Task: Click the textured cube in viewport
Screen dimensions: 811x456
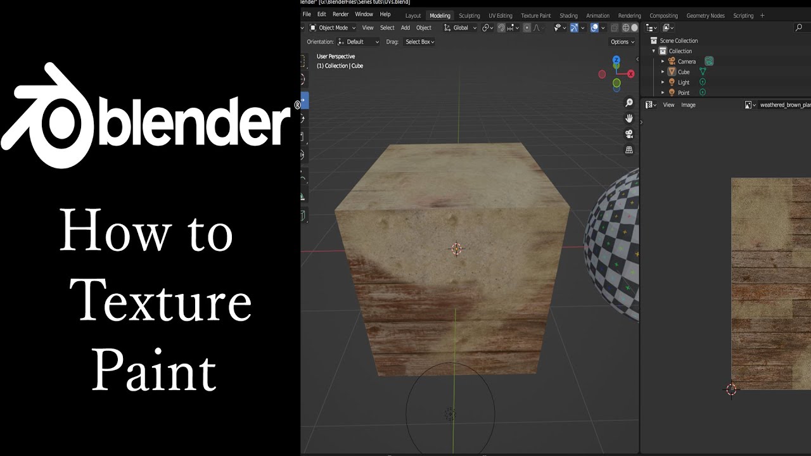Action: (x=453, y=260)
